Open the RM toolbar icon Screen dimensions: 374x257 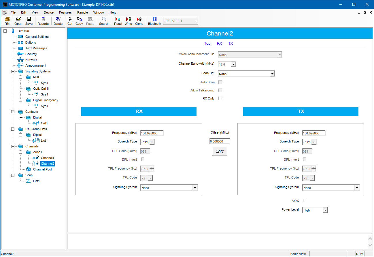tap(7, 21)
